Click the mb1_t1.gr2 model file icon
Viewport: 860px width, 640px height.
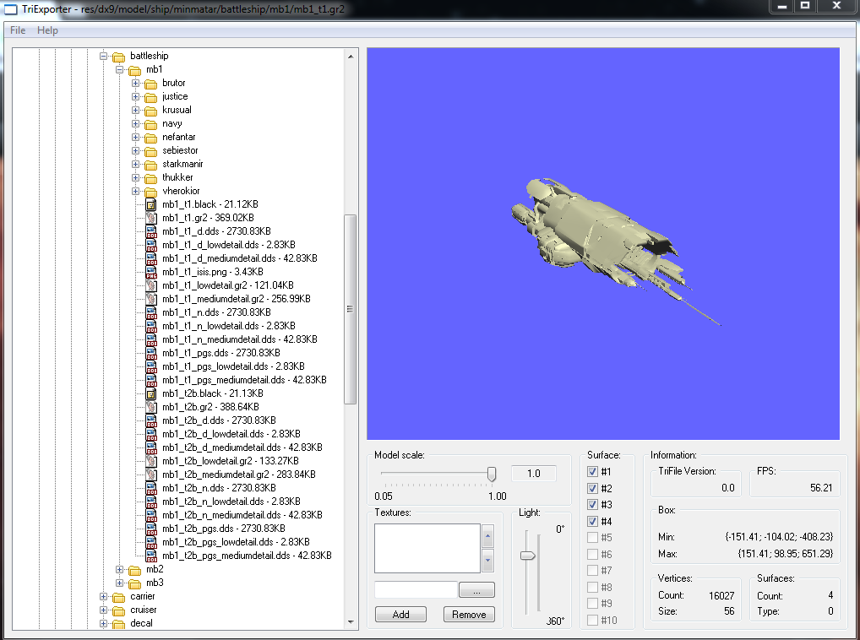(x=151, y=218)
